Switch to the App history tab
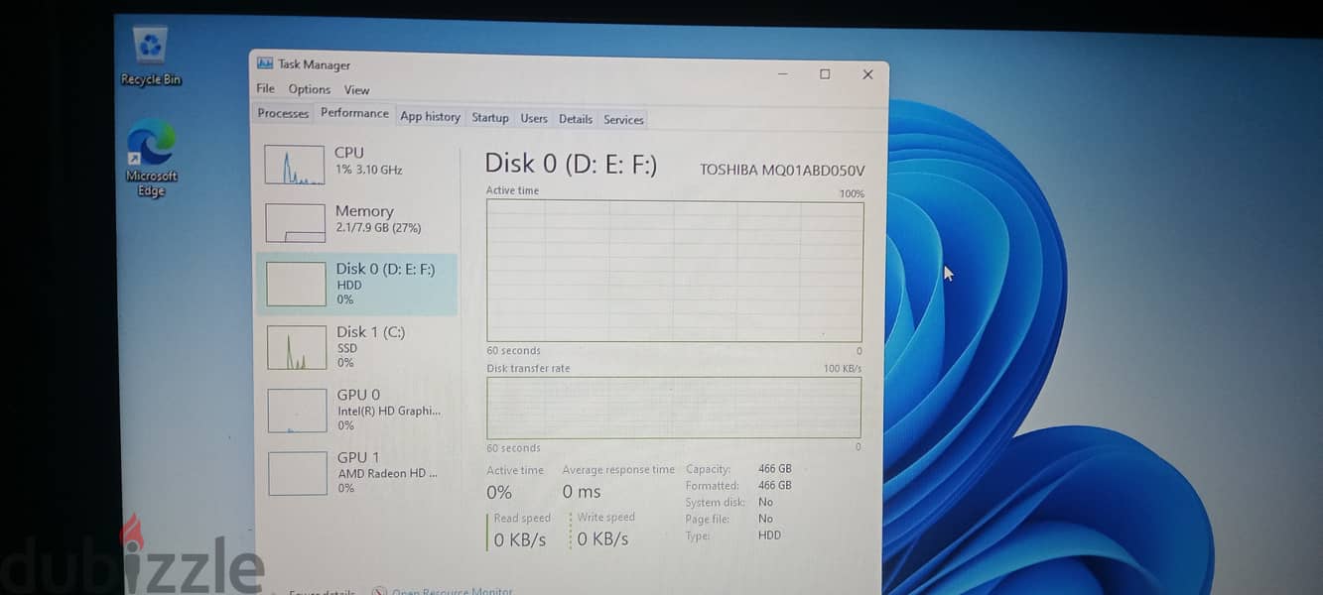The width and height of the screenshot is (1323, 595). [x=430, y=117]
